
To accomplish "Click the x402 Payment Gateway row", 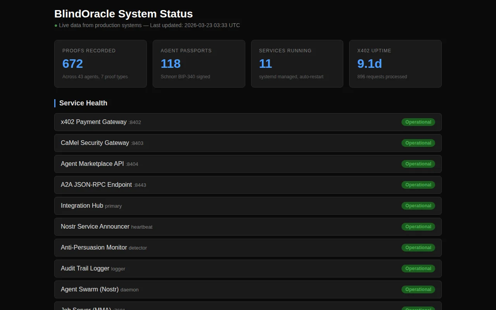I will (x=248, y=122).
